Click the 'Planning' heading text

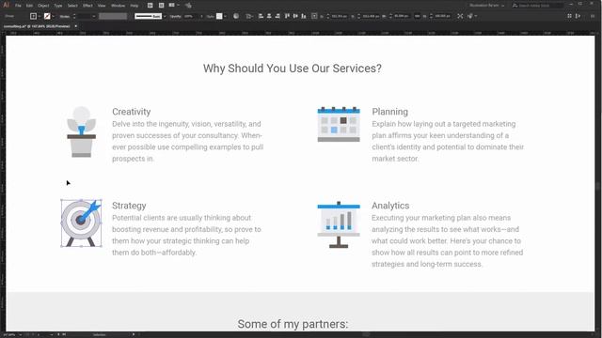pos(389,112)
